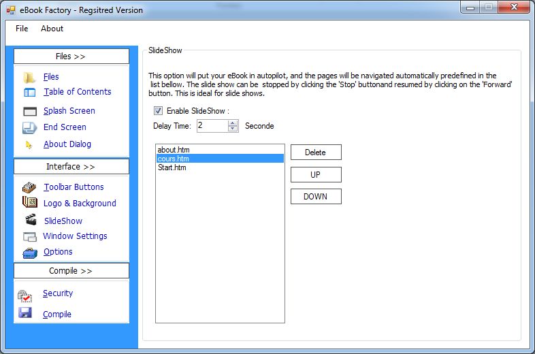Click the DOWN button

pyautogui.click(x=316, y=197)
